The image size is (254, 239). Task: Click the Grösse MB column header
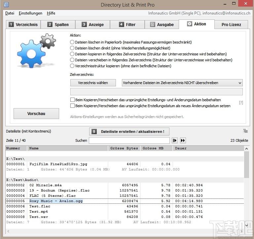157,148
